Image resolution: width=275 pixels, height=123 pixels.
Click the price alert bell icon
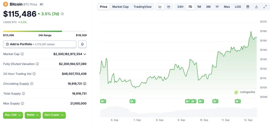click(82, 44)
